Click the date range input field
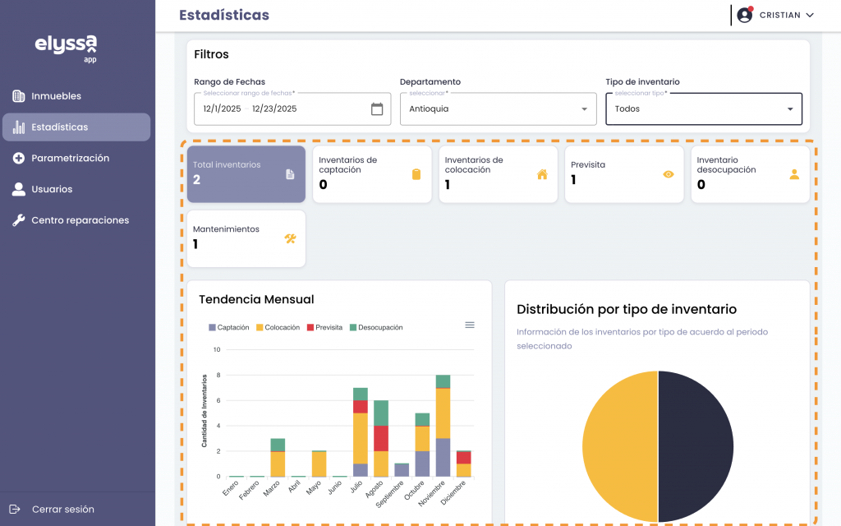This screenshot has height=526, width=841. point(279,108)
